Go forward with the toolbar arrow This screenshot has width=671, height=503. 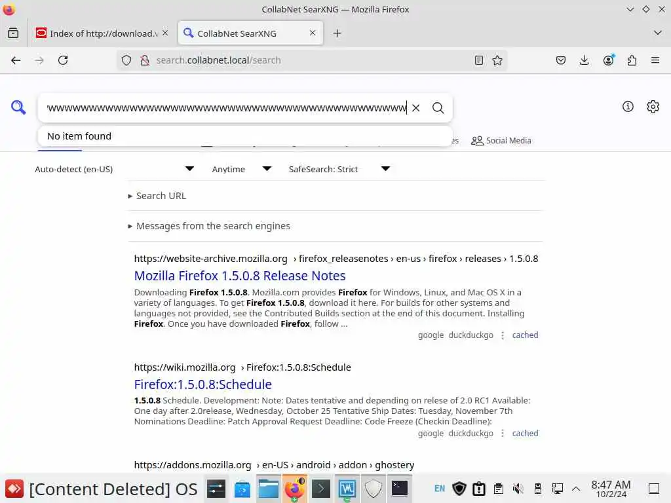coord(39,60)
